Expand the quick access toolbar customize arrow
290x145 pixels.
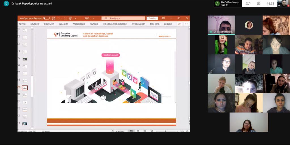pos(75,18)
